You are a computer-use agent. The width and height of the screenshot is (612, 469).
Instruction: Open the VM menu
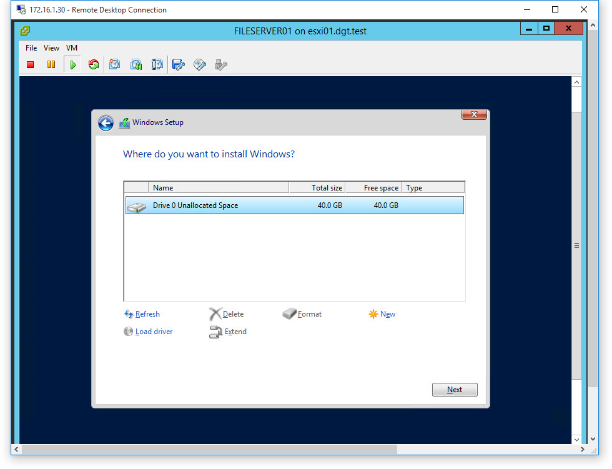(x=72, y=48)
